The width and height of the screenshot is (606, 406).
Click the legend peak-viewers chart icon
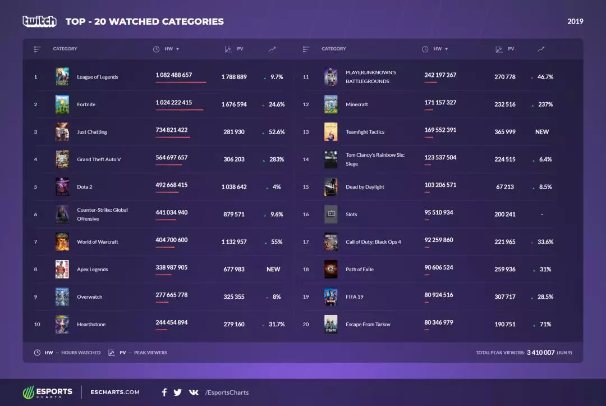(x=111, y=353)
